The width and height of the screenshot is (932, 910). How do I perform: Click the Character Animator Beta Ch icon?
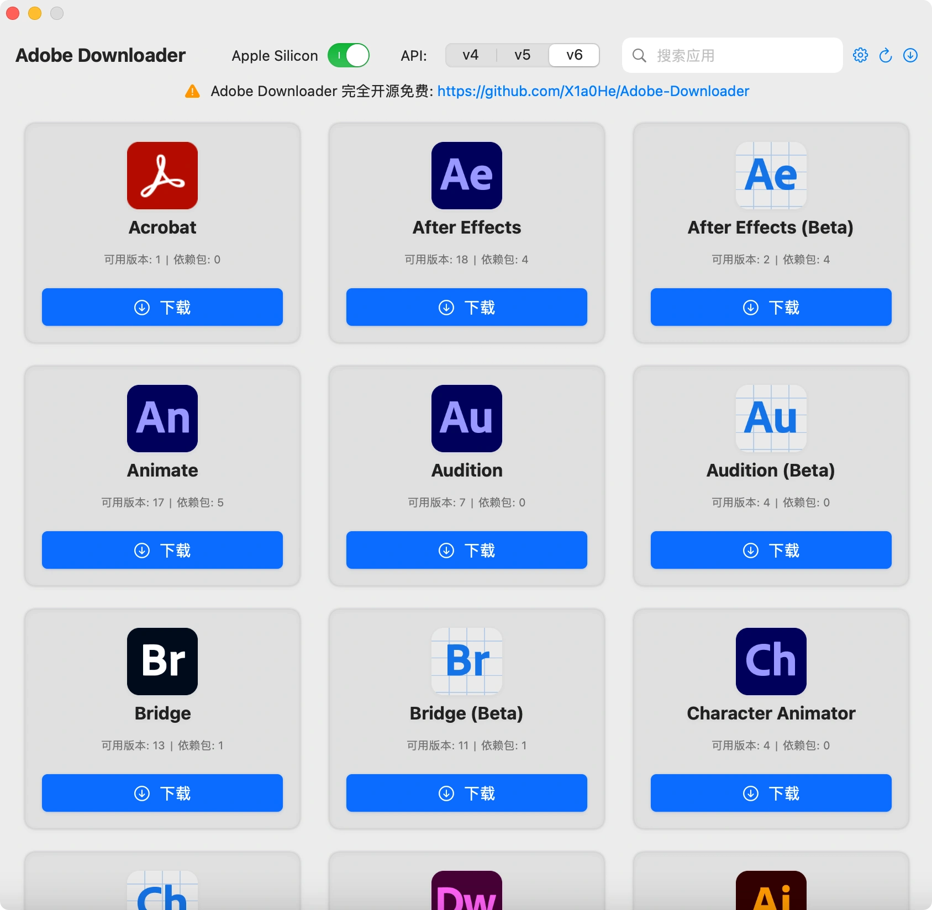[x=162, y=891]
